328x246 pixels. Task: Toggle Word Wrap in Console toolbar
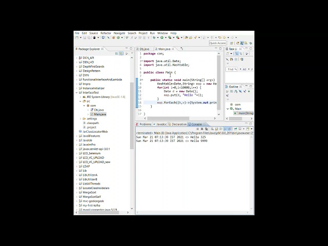221,129
